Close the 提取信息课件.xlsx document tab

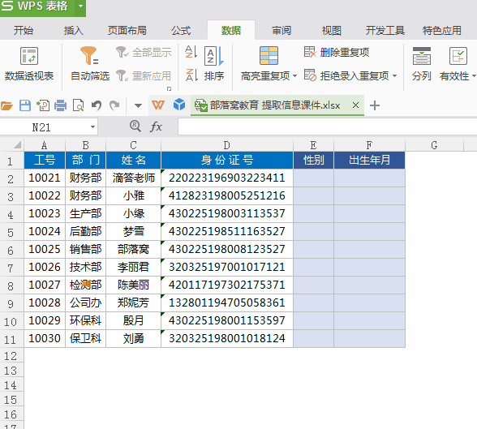click(355, 105)
